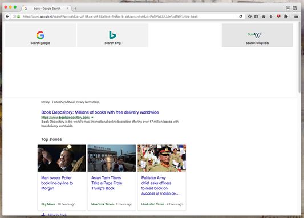Click the red extension toolbar icon
This screenshot has width=304, height=218.
[278, 17]
